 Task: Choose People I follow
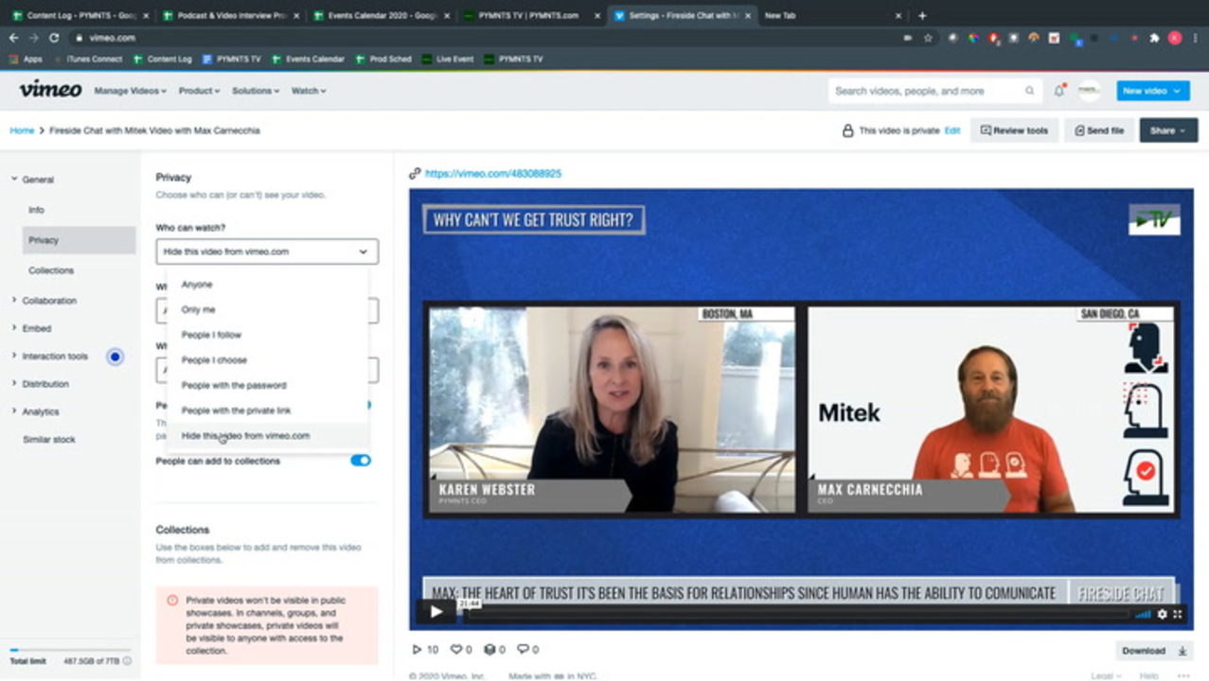(268, 335)
